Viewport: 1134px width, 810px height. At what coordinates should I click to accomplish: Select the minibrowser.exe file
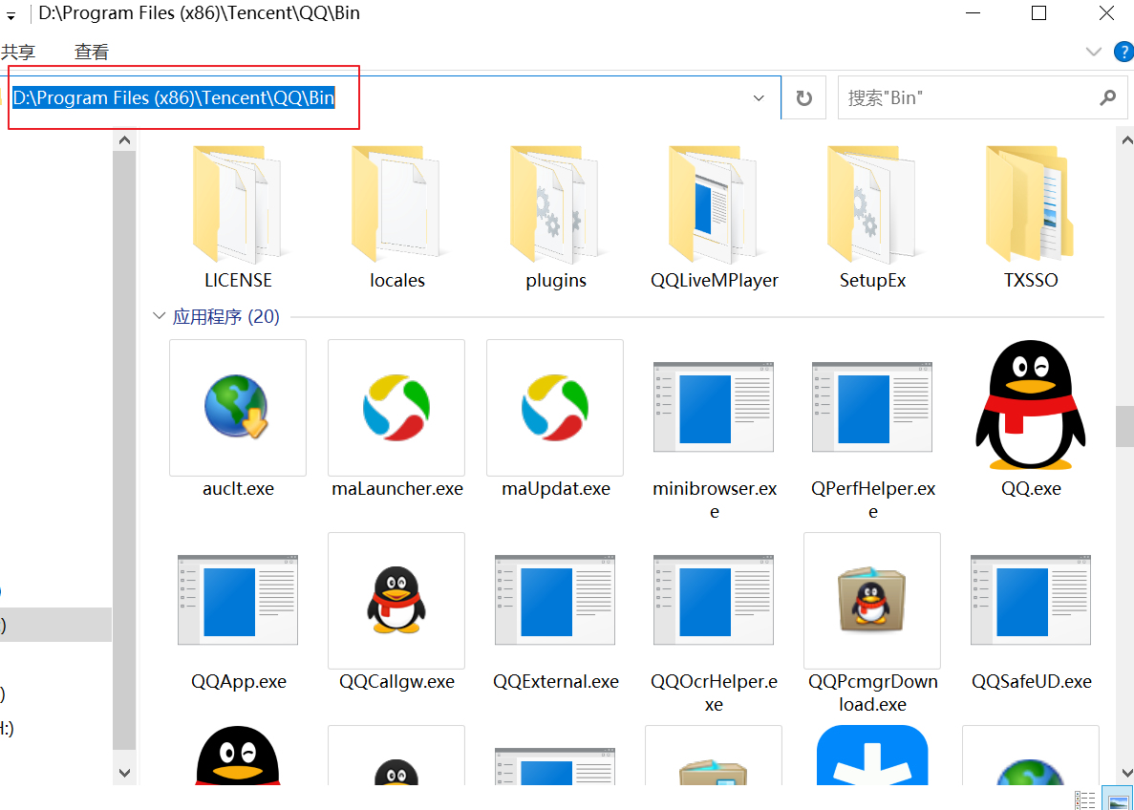pyautogui.click(x=714, y=407)
